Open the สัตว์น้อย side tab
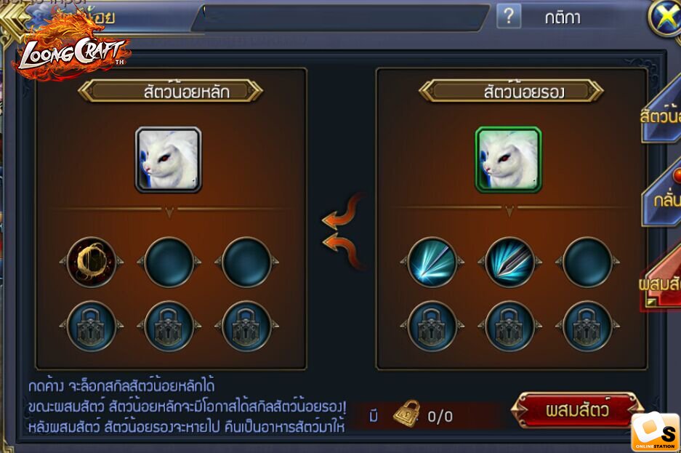Viewport: 681px width, 453px height. click(x=661, y=115)
